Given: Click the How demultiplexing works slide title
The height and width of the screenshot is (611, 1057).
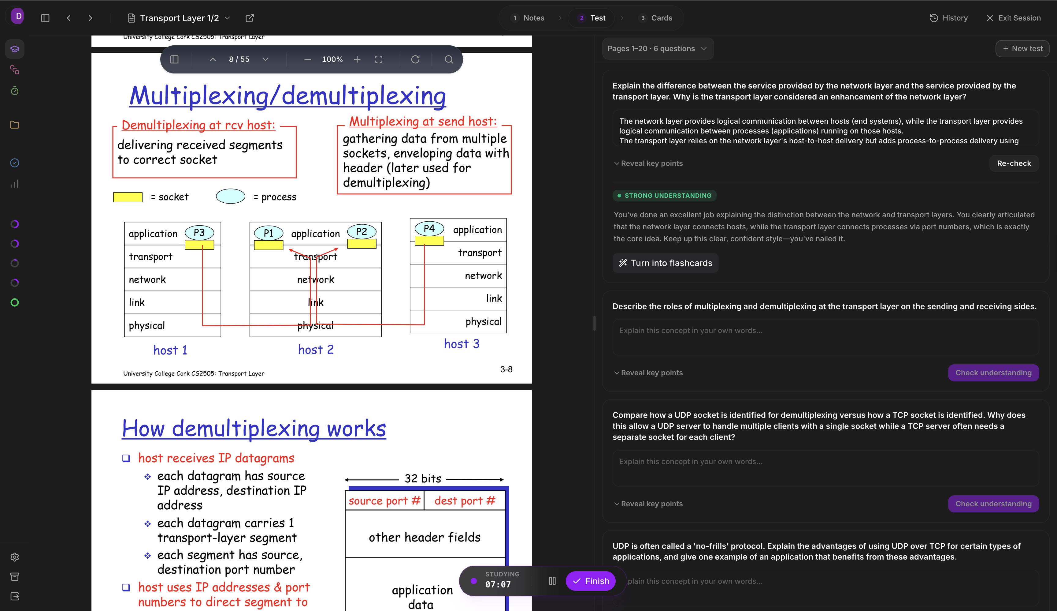Looking at the screenshot, I should (254, 429).
